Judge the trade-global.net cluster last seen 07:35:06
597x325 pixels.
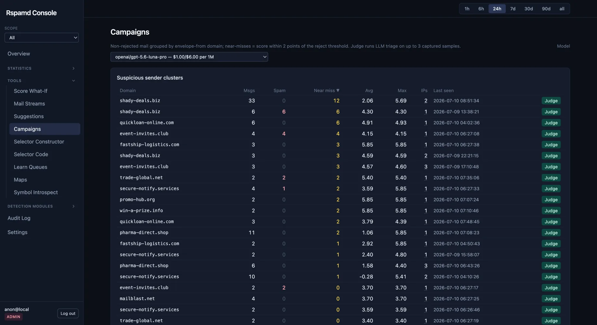(551, 178)
